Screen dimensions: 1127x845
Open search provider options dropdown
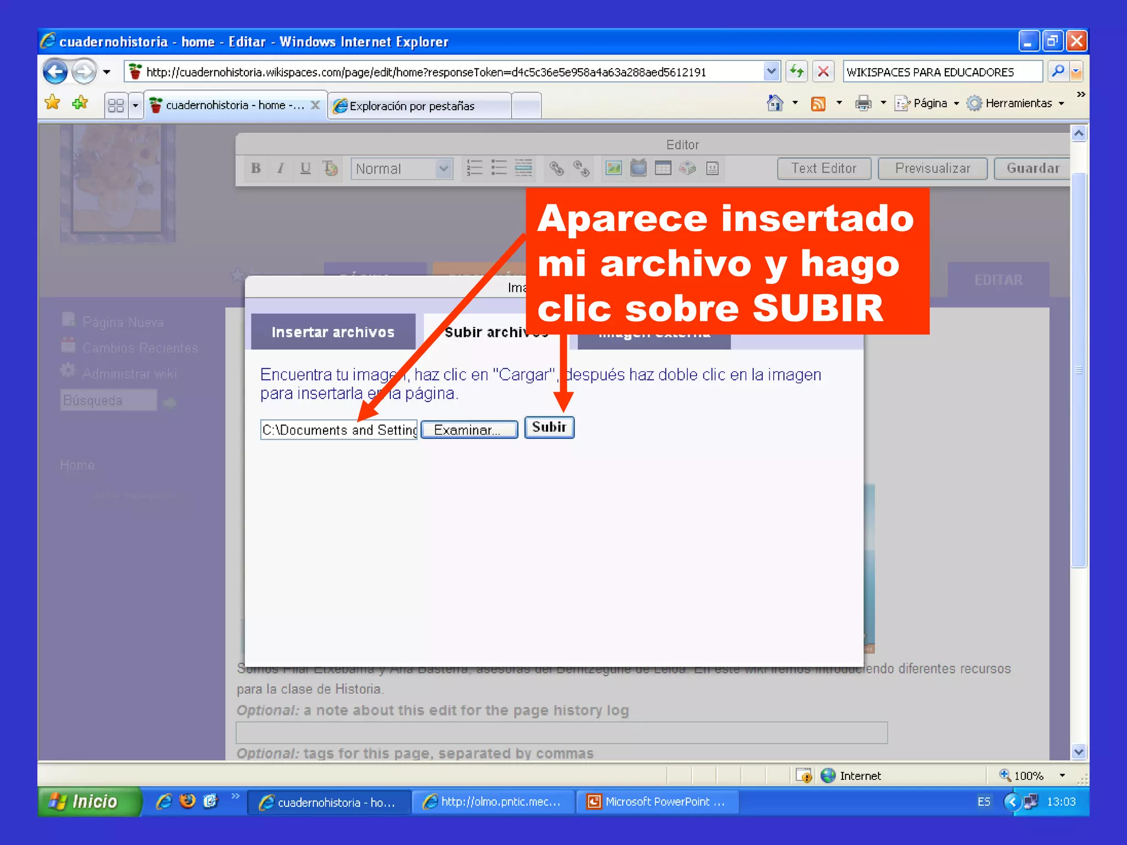tap(1076, 72)
